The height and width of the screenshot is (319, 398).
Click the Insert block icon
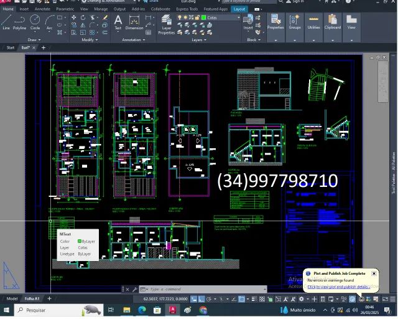(x=248, y=22)
